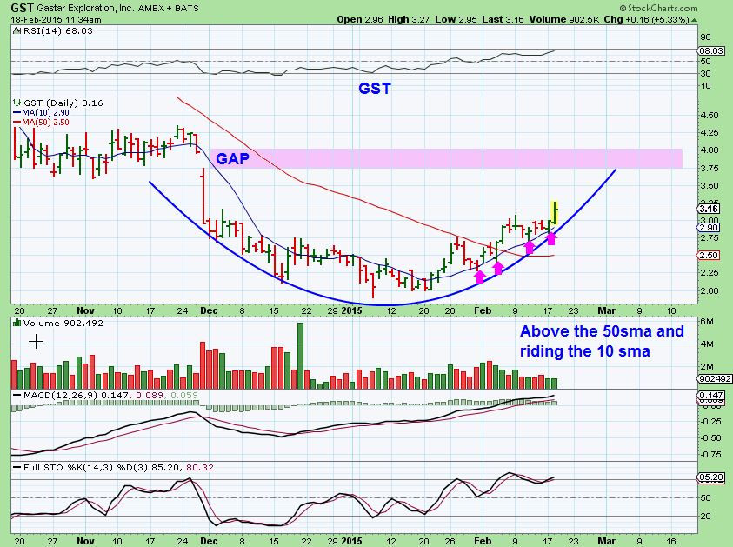
Task: Click the 4.50 price axis label
Action: (710, 115)
